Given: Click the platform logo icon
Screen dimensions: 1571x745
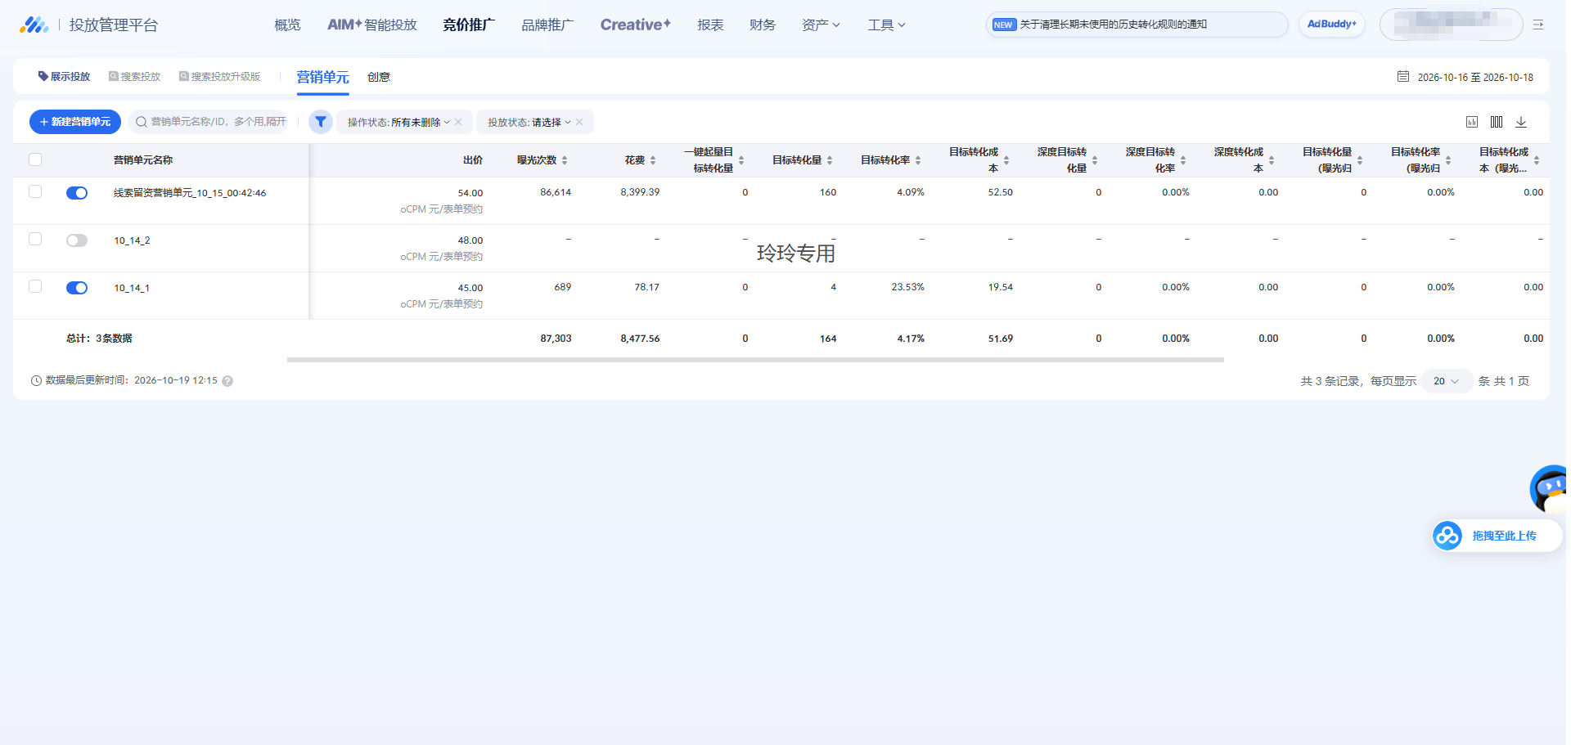Looking at the screenshot, I should coord(34,25).
